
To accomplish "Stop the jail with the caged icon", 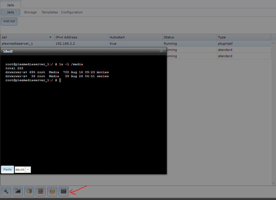I will pyautogui.click(x=41, y=191).
